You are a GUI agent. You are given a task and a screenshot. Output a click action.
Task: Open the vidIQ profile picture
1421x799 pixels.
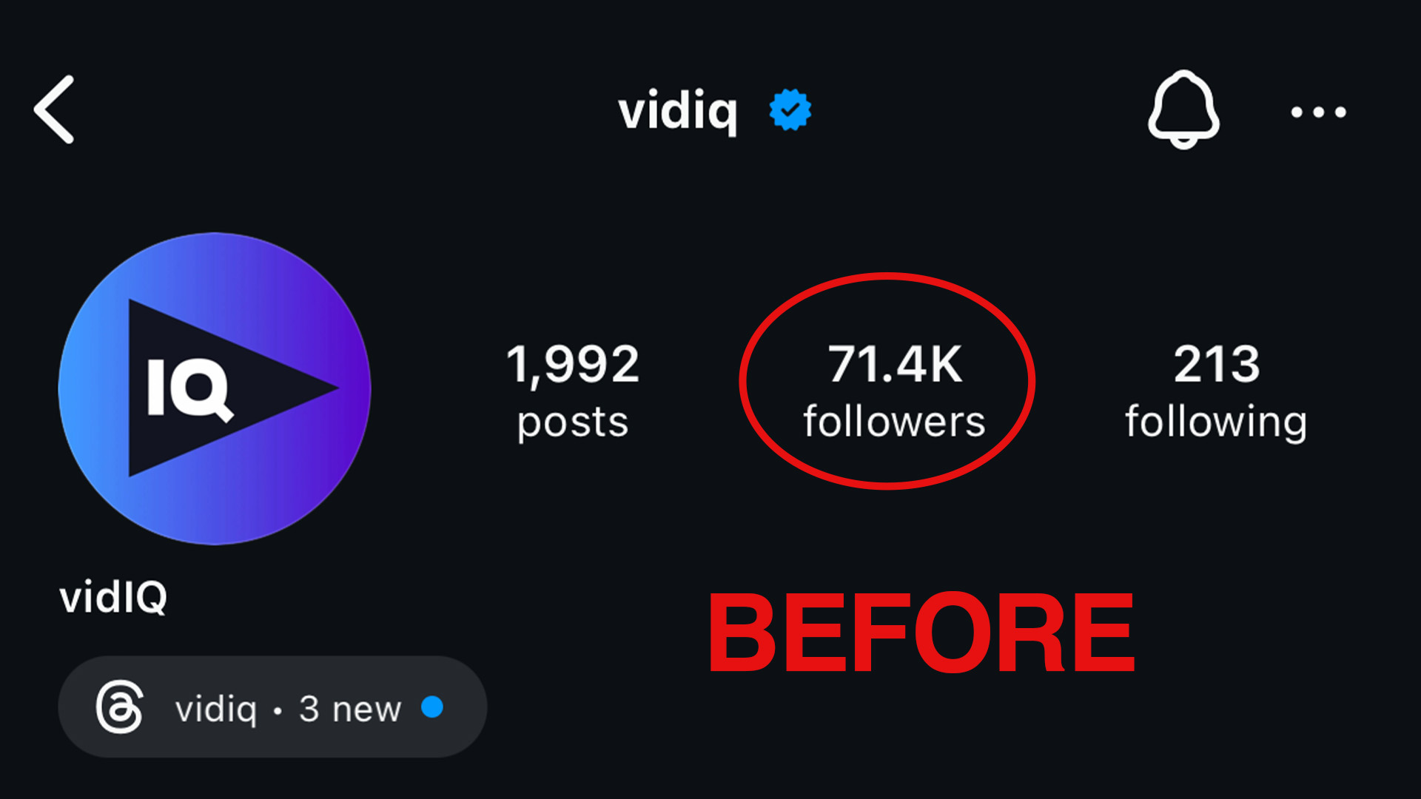(x=215, y=388)
